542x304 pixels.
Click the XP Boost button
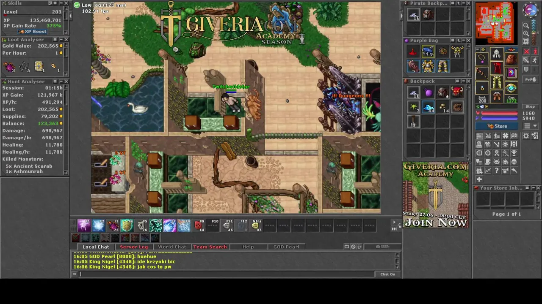(x=33, y=32)
